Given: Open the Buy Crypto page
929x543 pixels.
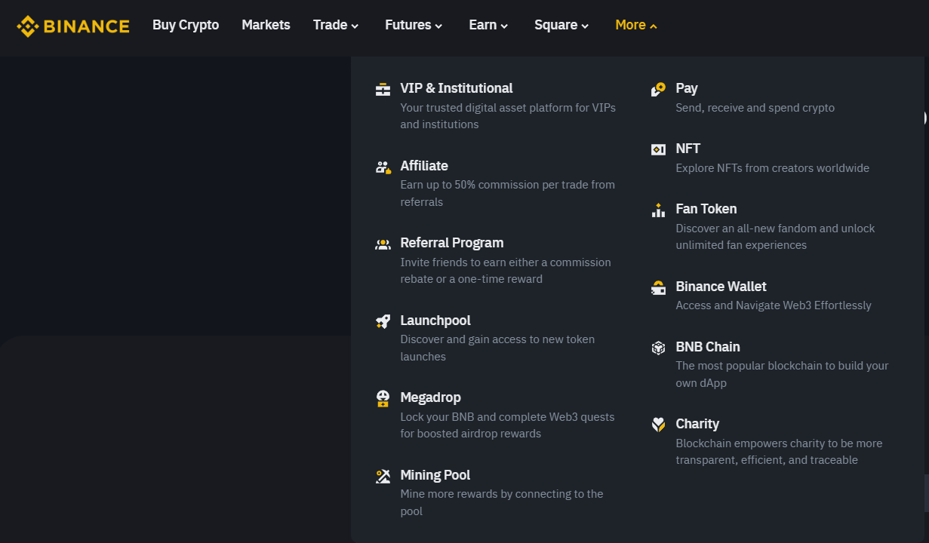Looking at the screenshot, I should pyautogui.click(x=186, y=25).
